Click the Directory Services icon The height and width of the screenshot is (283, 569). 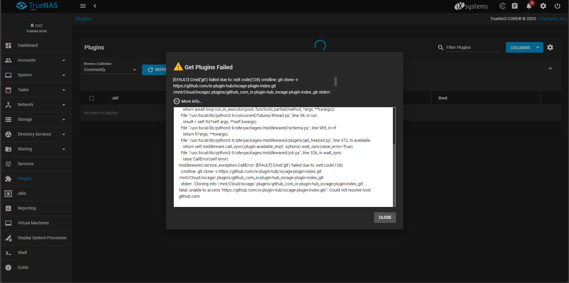8,134
